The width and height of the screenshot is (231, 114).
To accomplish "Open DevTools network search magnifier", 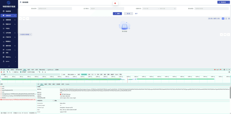I will [x=10, y=72].
